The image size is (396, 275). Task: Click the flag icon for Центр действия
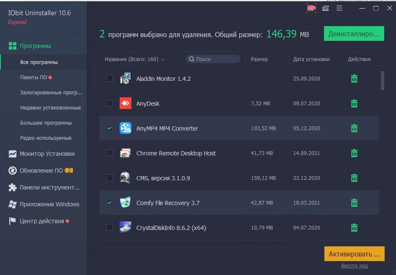(12, 221)
